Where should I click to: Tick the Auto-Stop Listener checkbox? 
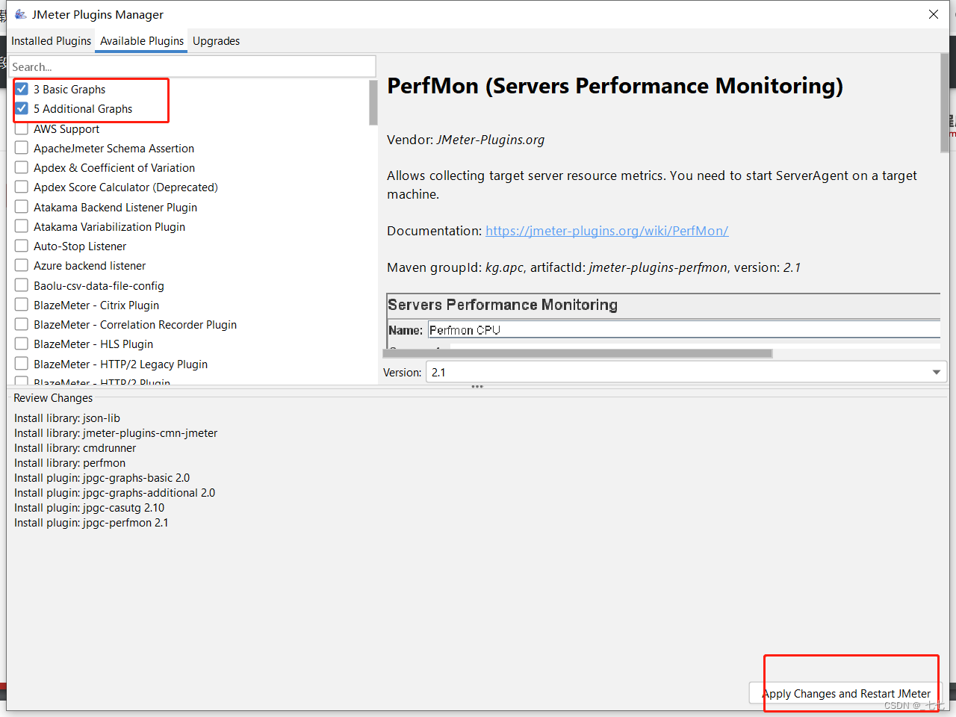tap(22, 246)
